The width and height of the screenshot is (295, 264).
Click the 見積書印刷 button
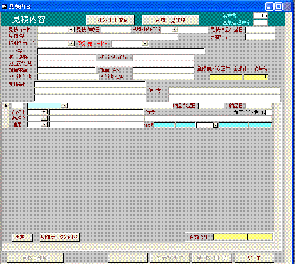click(35, 258)
